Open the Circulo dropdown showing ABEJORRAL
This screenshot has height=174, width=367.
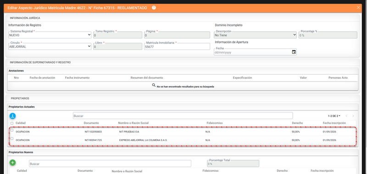coord(50,46)
